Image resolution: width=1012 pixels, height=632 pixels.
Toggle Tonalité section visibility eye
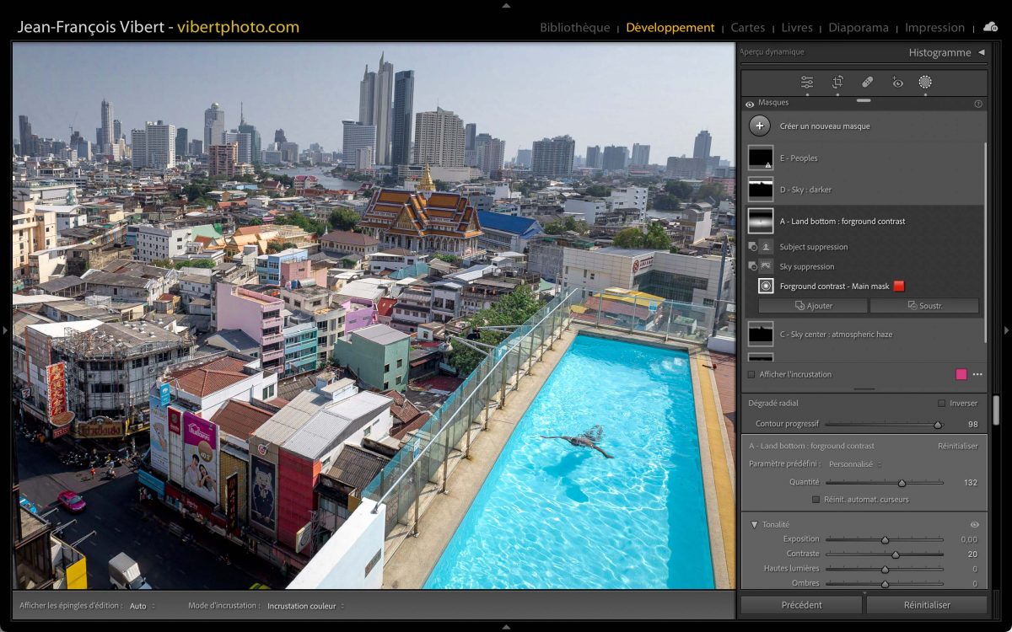click(x=975, y=524)
